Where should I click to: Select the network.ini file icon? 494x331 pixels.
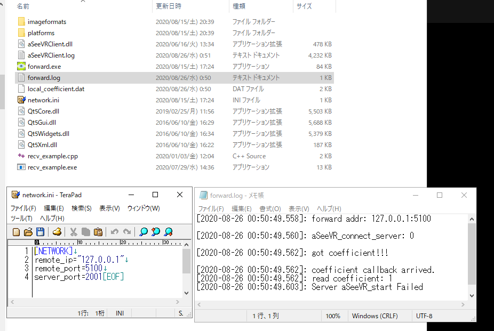(x=21, y=100)
